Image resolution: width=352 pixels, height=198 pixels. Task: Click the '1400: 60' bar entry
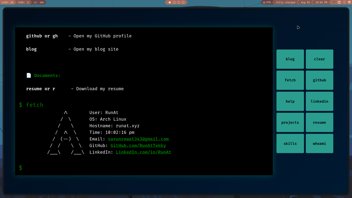(7, 2)
